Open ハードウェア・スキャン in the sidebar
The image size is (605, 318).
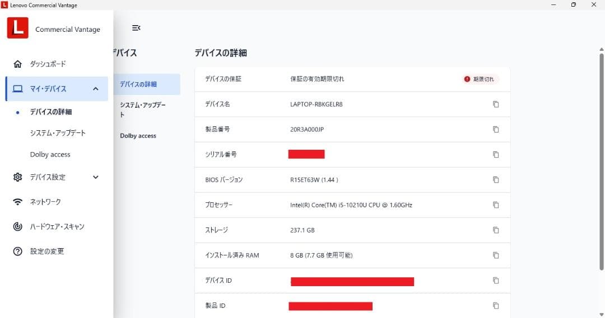57,226
